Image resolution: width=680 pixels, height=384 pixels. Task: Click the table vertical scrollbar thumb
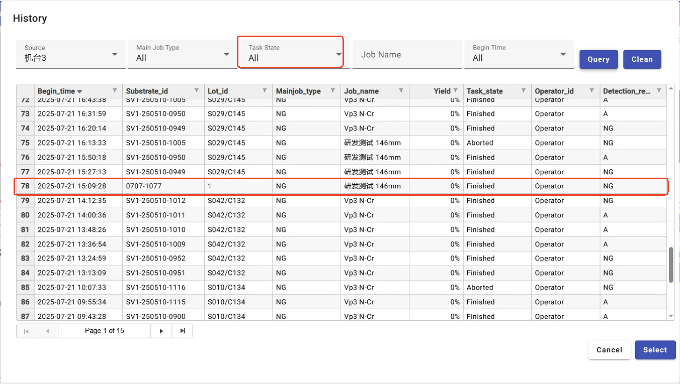670,265
